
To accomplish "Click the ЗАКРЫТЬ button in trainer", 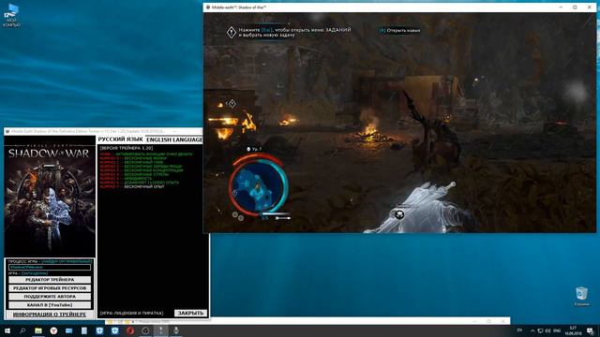I will pos(190,313).
